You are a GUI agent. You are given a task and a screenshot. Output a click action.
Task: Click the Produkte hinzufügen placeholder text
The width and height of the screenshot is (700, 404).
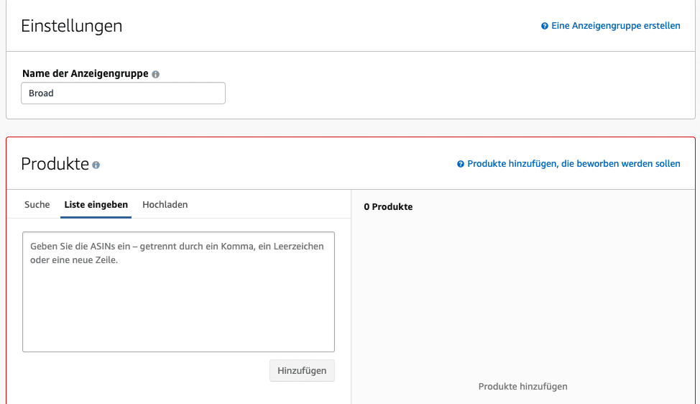pos(522,387)
